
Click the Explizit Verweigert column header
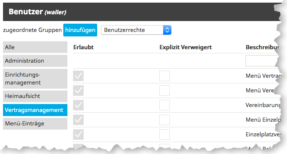click(186, 47)
